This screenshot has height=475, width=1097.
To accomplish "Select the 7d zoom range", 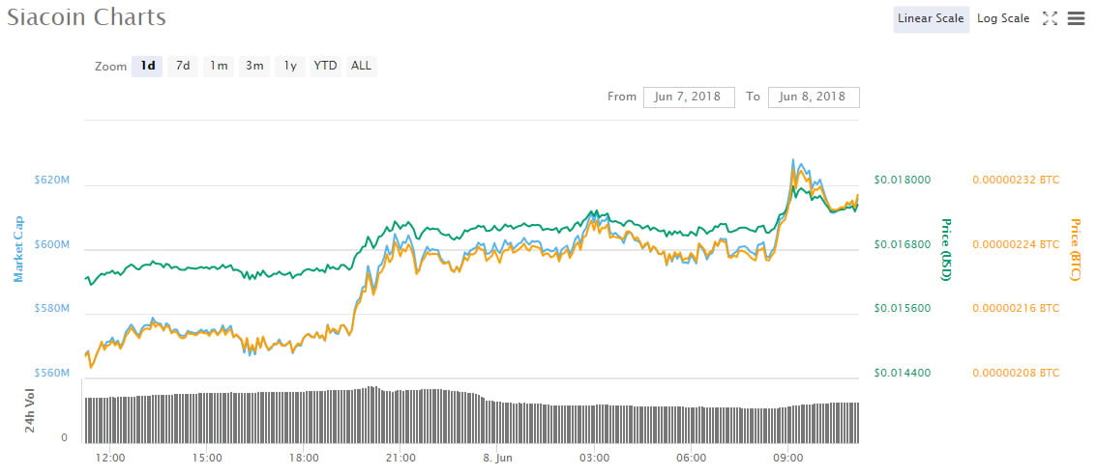I will [183, 67].
